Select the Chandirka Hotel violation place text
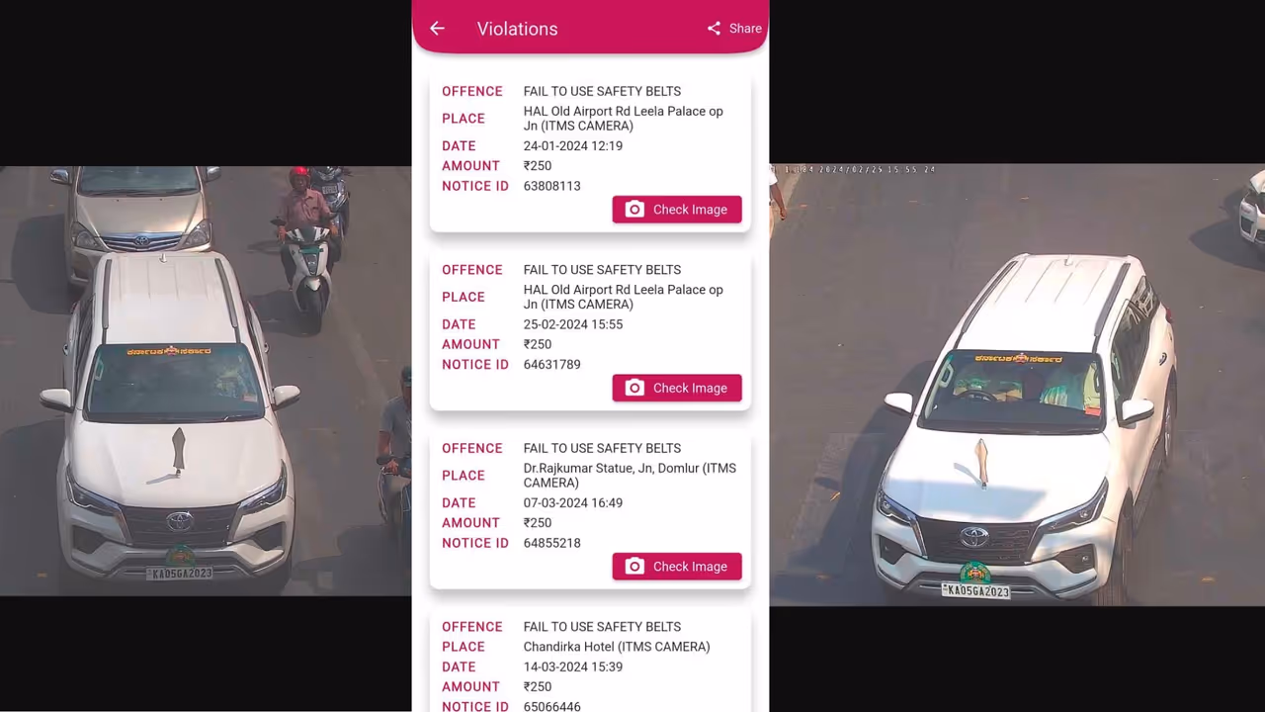 click(616, 646)
